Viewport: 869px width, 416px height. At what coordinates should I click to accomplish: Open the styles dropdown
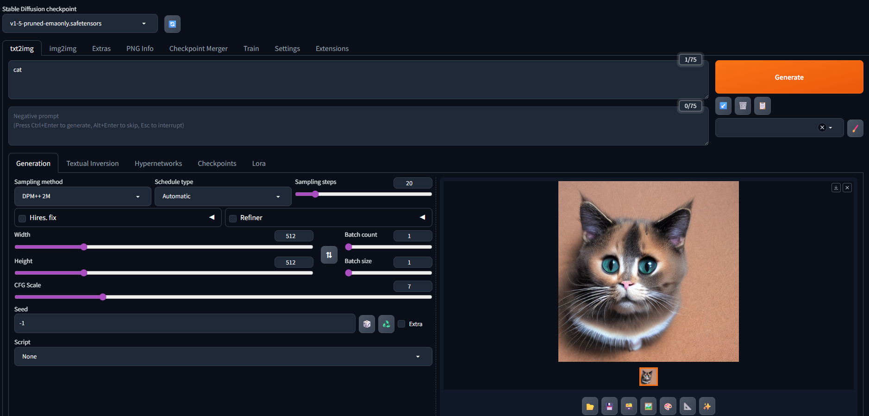780,128
